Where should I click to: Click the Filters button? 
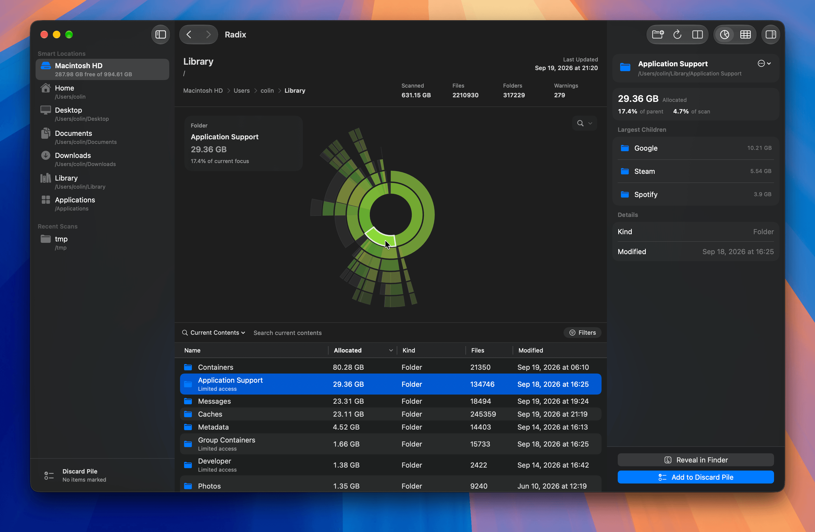click(x=582, y=333)
